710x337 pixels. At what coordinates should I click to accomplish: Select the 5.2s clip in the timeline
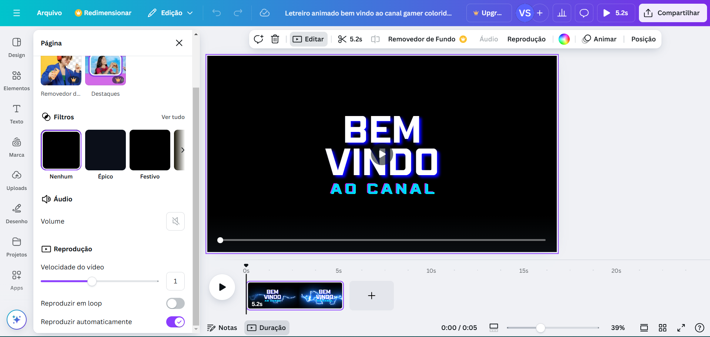coord(295,296)
